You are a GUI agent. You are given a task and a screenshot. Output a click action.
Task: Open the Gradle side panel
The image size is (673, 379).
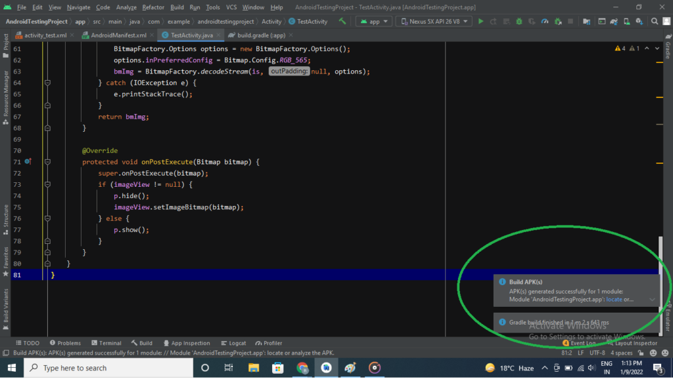click(x=668, y=47)
